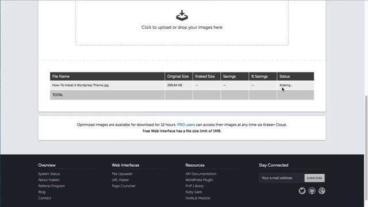Click the Web Interfaces footer heading
368x207 pixels.
125,165
